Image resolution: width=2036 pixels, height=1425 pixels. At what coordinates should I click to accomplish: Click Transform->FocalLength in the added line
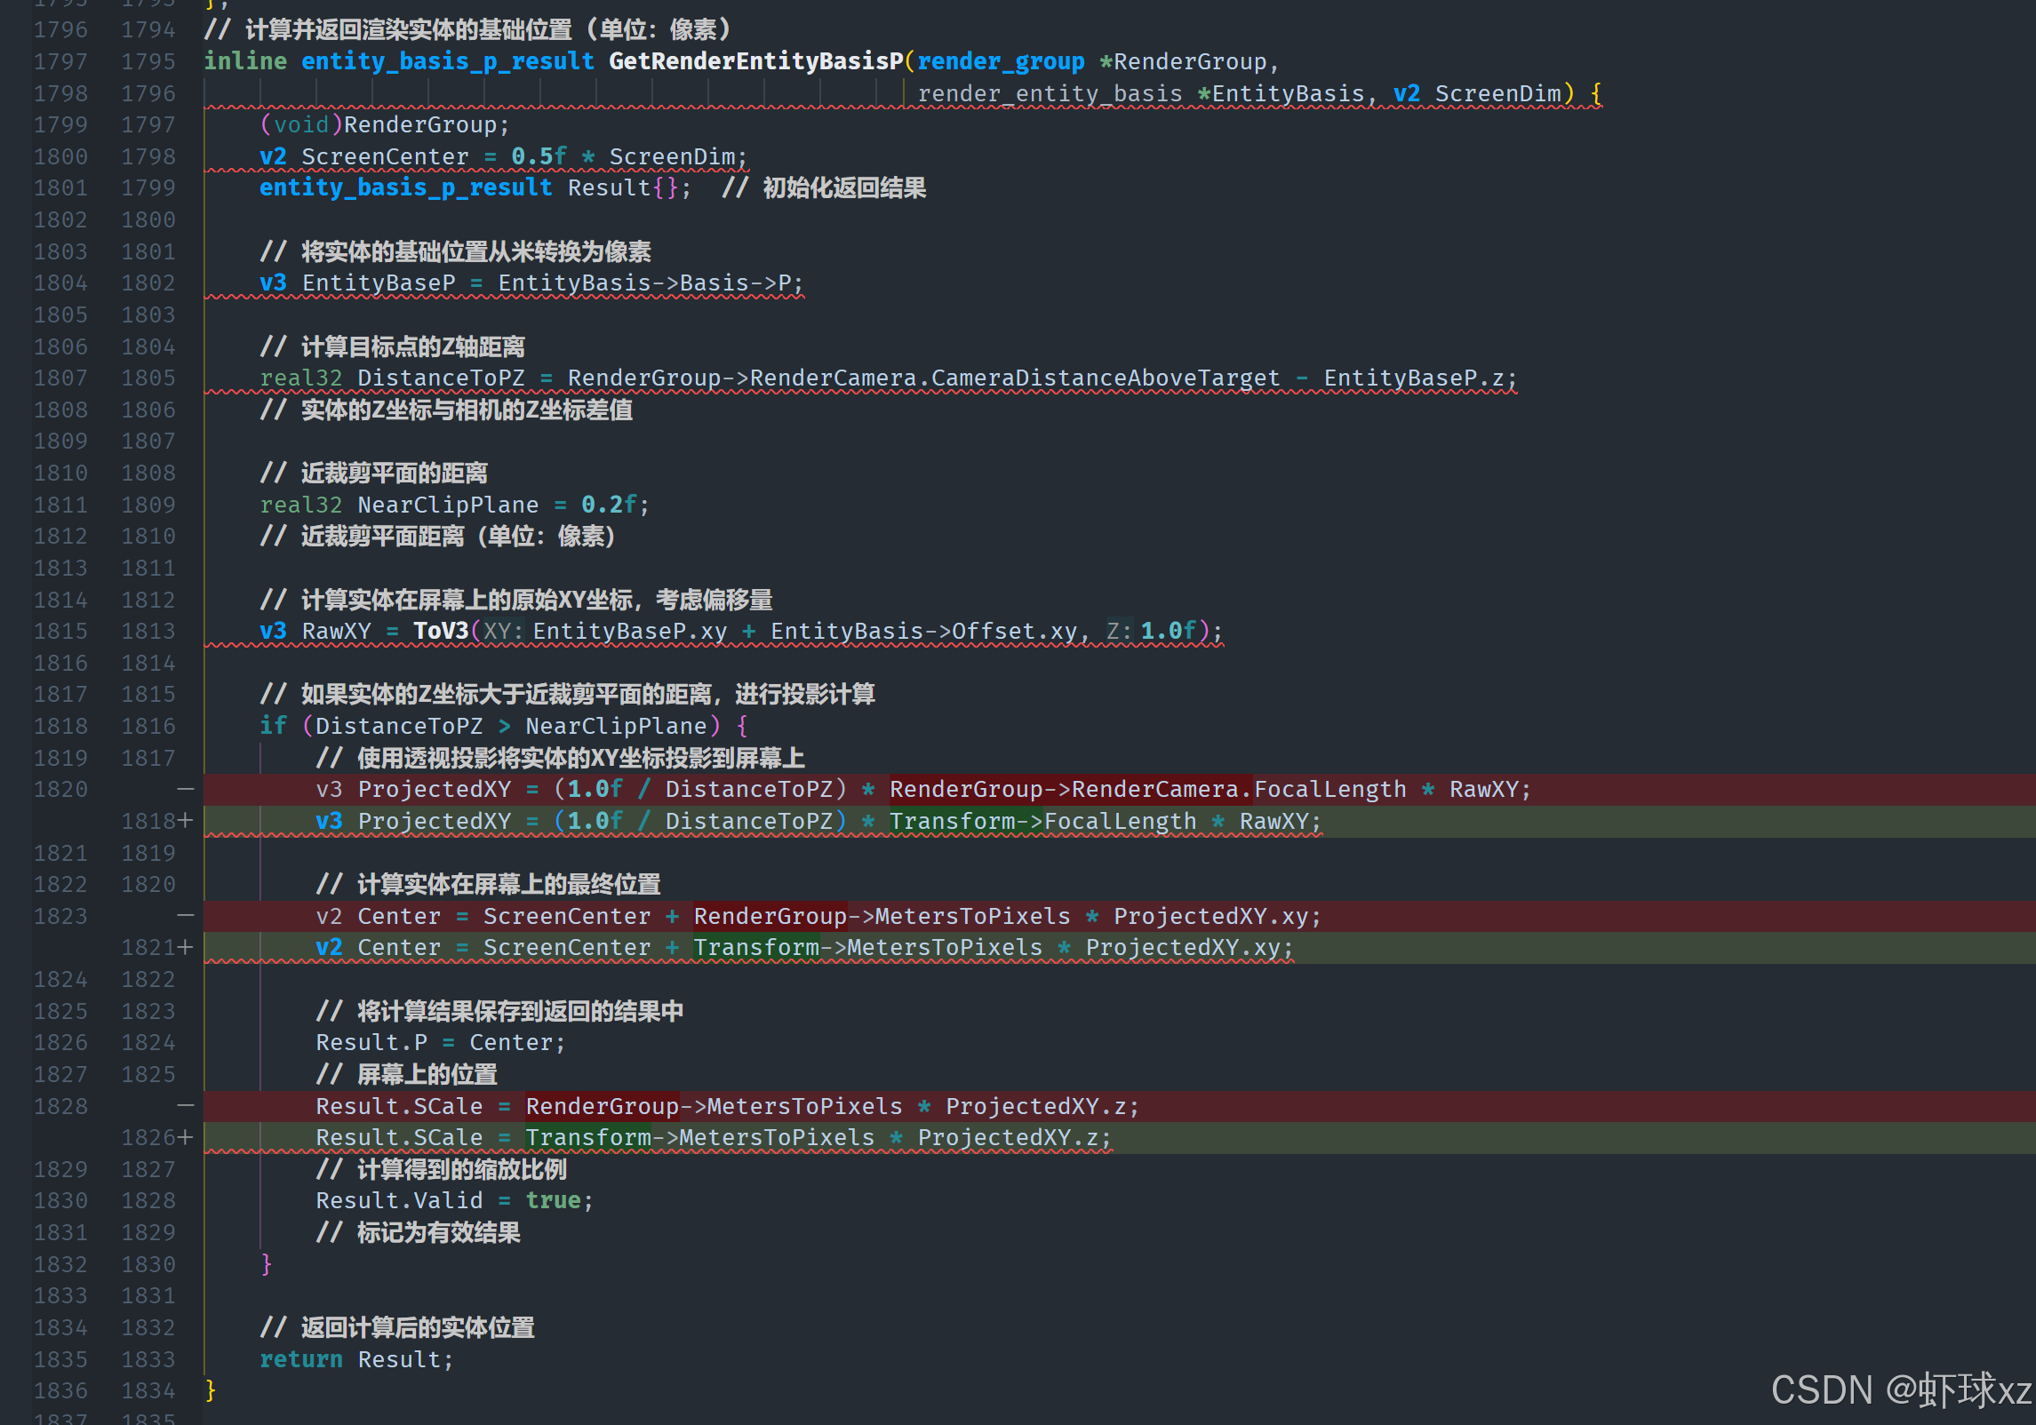[x=1042, y=822]
